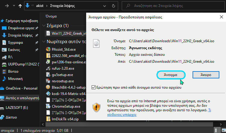Click the blue downloads arrow icon in address bar
Screen dimensions: 226x133
coord(27,5)
